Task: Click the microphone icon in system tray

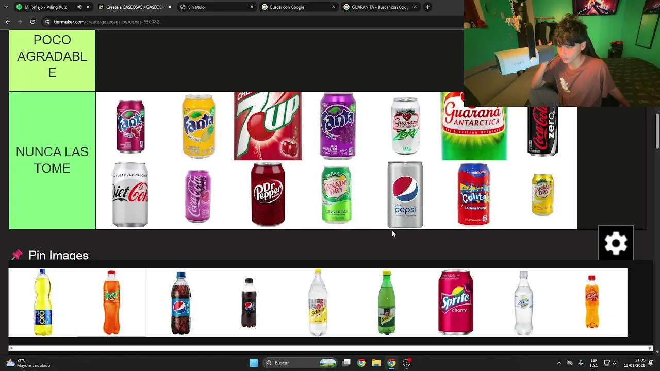Action: pyautogui.click(x=581, y=363)
